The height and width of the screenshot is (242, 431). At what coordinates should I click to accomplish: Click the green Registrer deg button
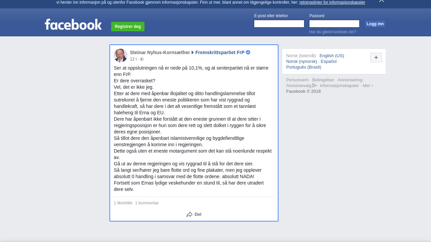coord(128,27)
